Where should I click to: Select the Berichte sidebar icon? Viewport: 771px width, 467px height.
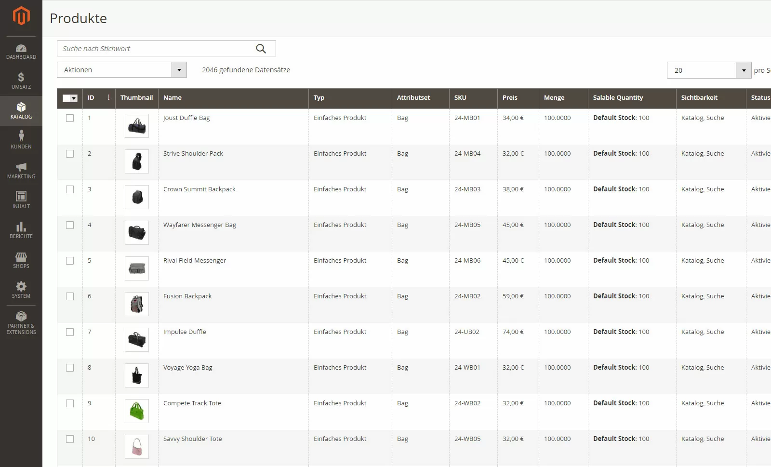click(21, 230)
